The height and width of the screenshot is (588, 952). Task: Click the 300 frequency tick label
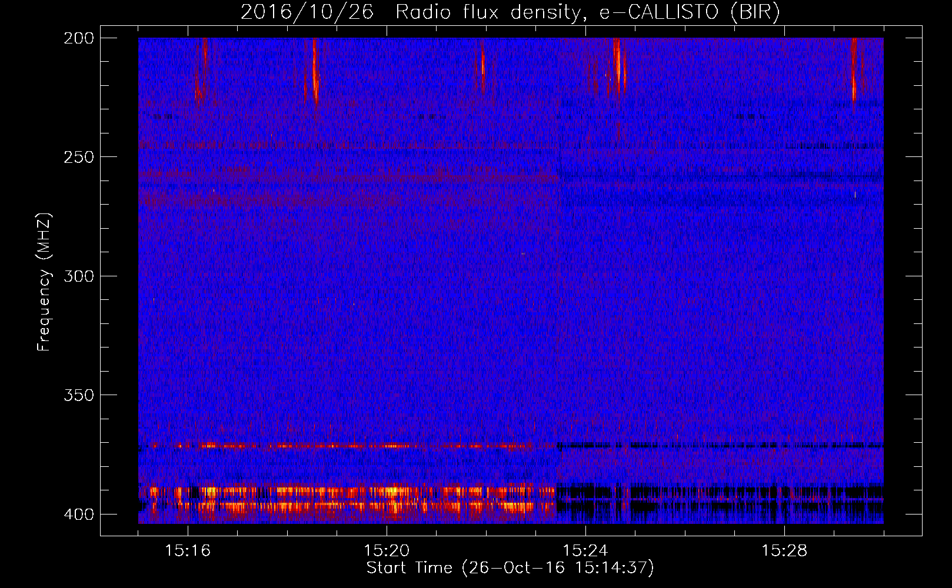click(79, 276)
